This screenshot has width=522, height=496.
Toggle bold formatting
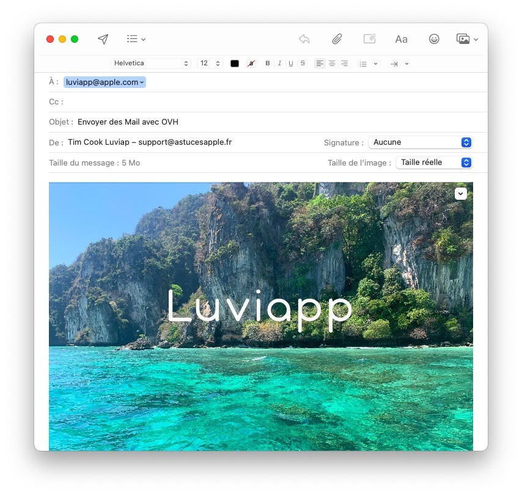pyautogui.click(x=267, y=63)
